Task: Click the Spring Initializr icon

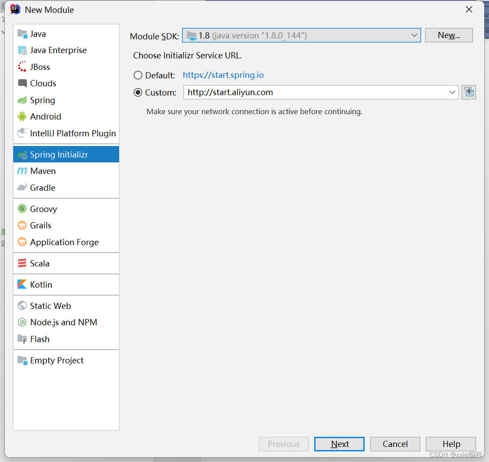Action: point(22,155)
